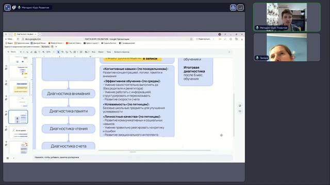The width and height of the screenshot is (330, 185).
Task: Click the explore star icon at the slide's lower right
Action: 221,135
